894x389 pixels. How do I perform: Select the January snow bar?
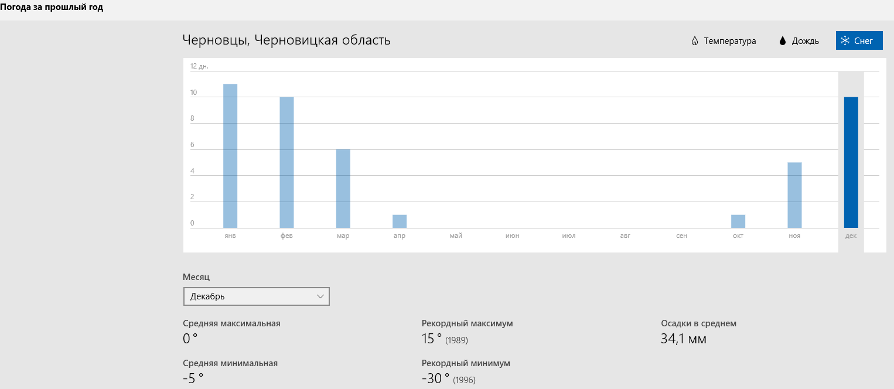(x=230, y=156)
